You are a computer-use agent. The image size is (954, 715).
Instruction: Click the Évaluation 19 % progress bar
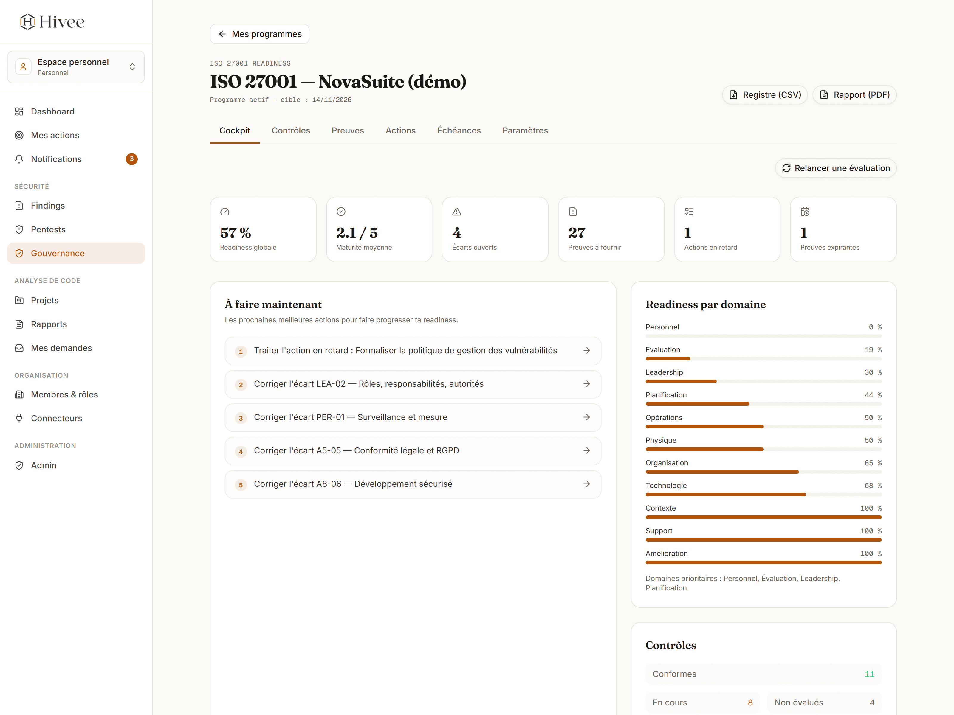pos(763,359)
